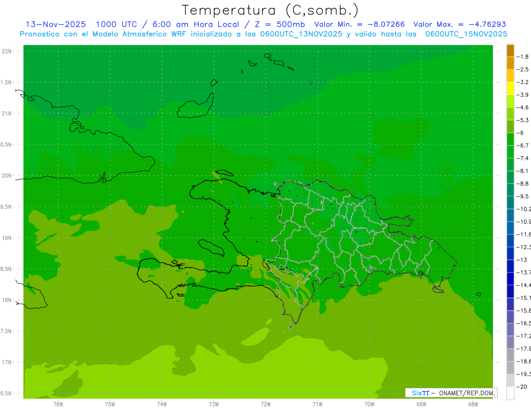The height and width of the screenshot is (410, 531).
Task: Click the 'Valor Min. = -8.07266' text
Action: coord(359,24)
